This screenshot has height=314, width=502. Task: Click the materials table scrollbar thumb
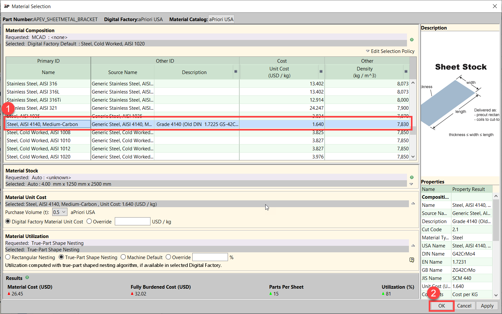coord(413,130)
